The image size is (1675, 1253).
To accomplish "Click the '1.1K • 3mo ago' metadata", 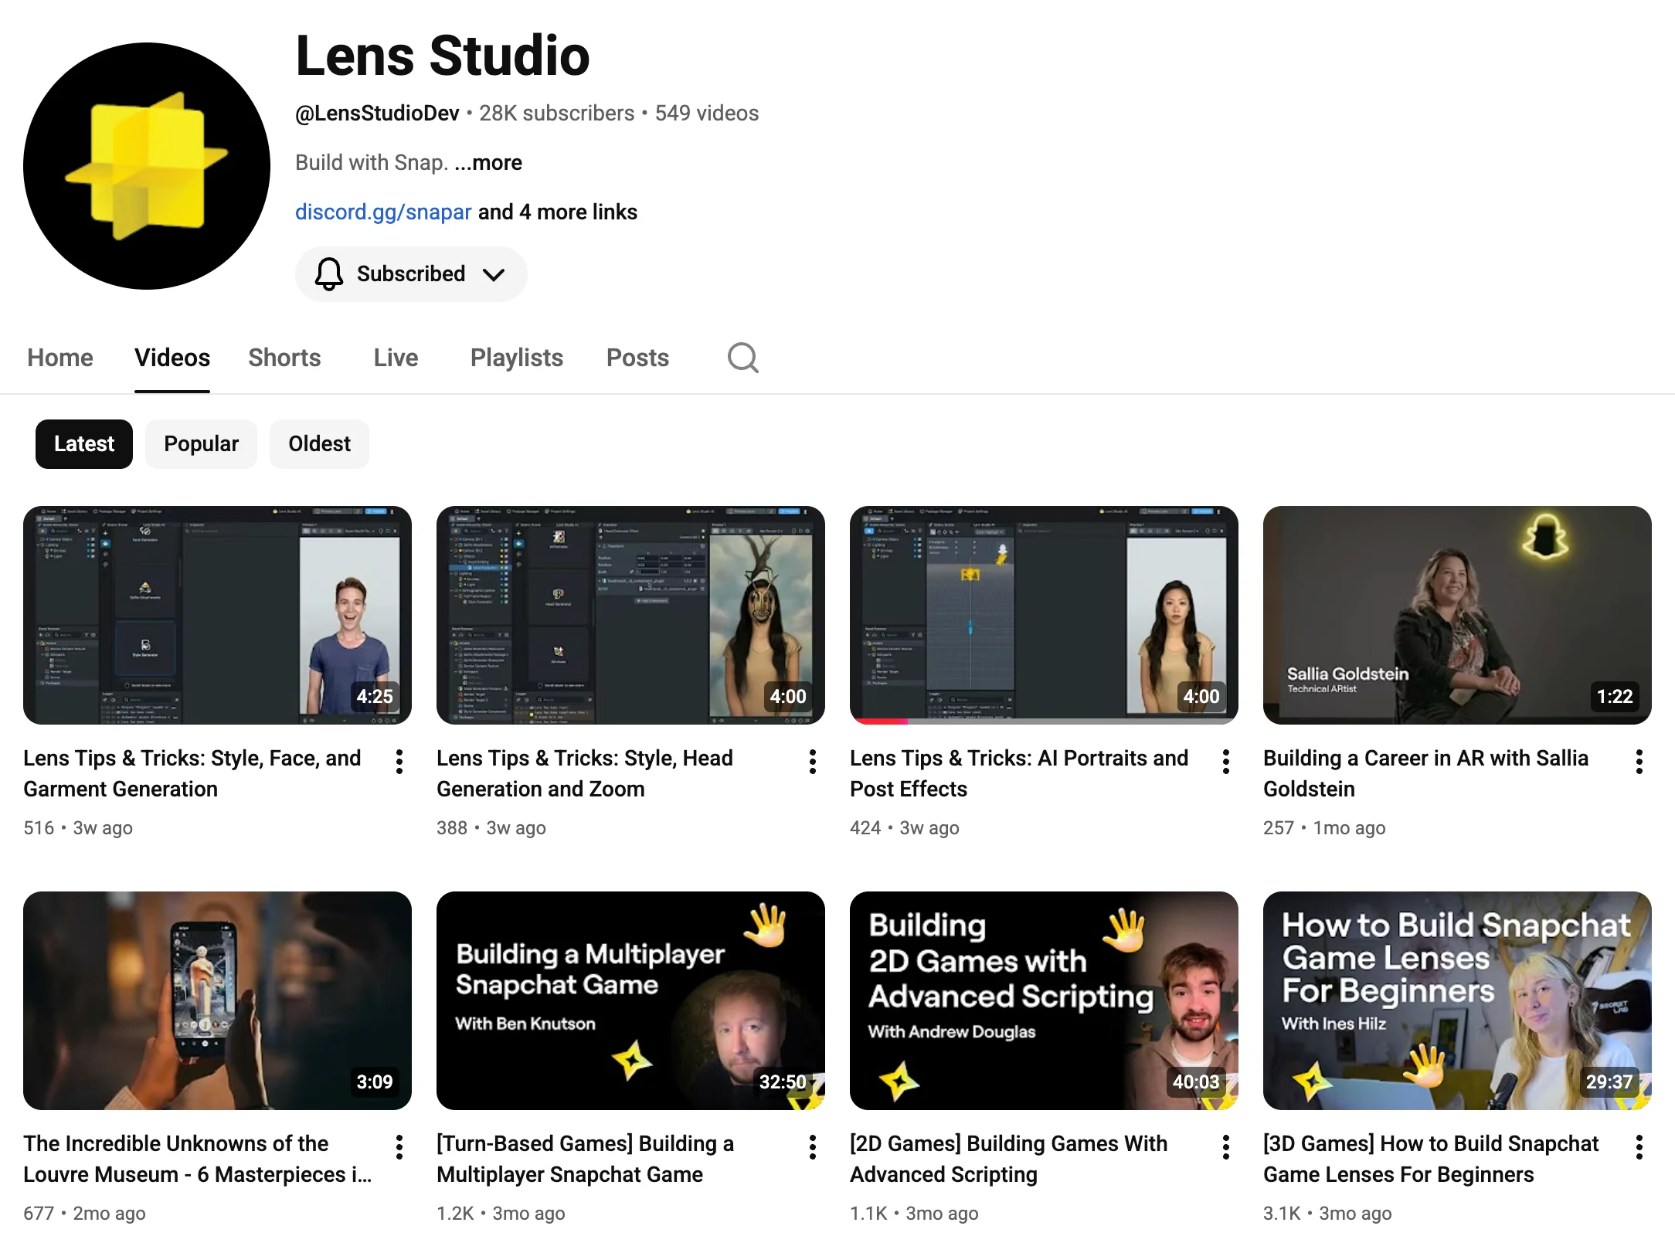I will click(x=914, y=1214).
